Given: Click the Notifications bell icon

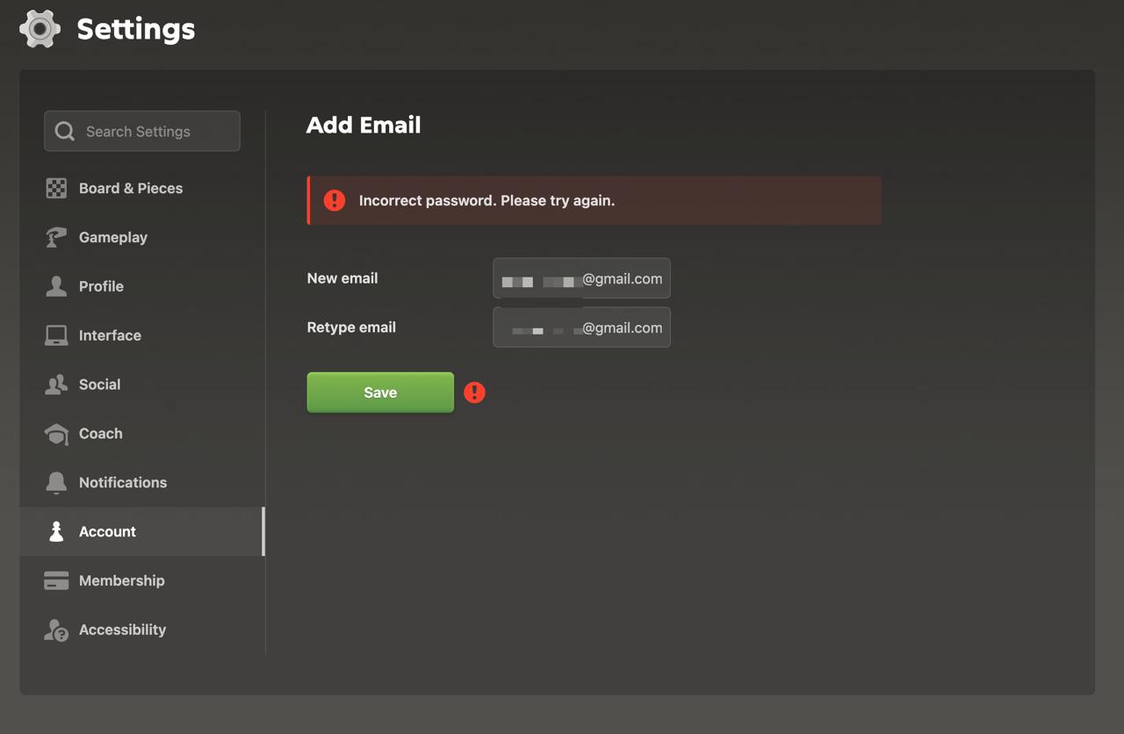Looking at the screenshot, I should click(x=56, y=482).
